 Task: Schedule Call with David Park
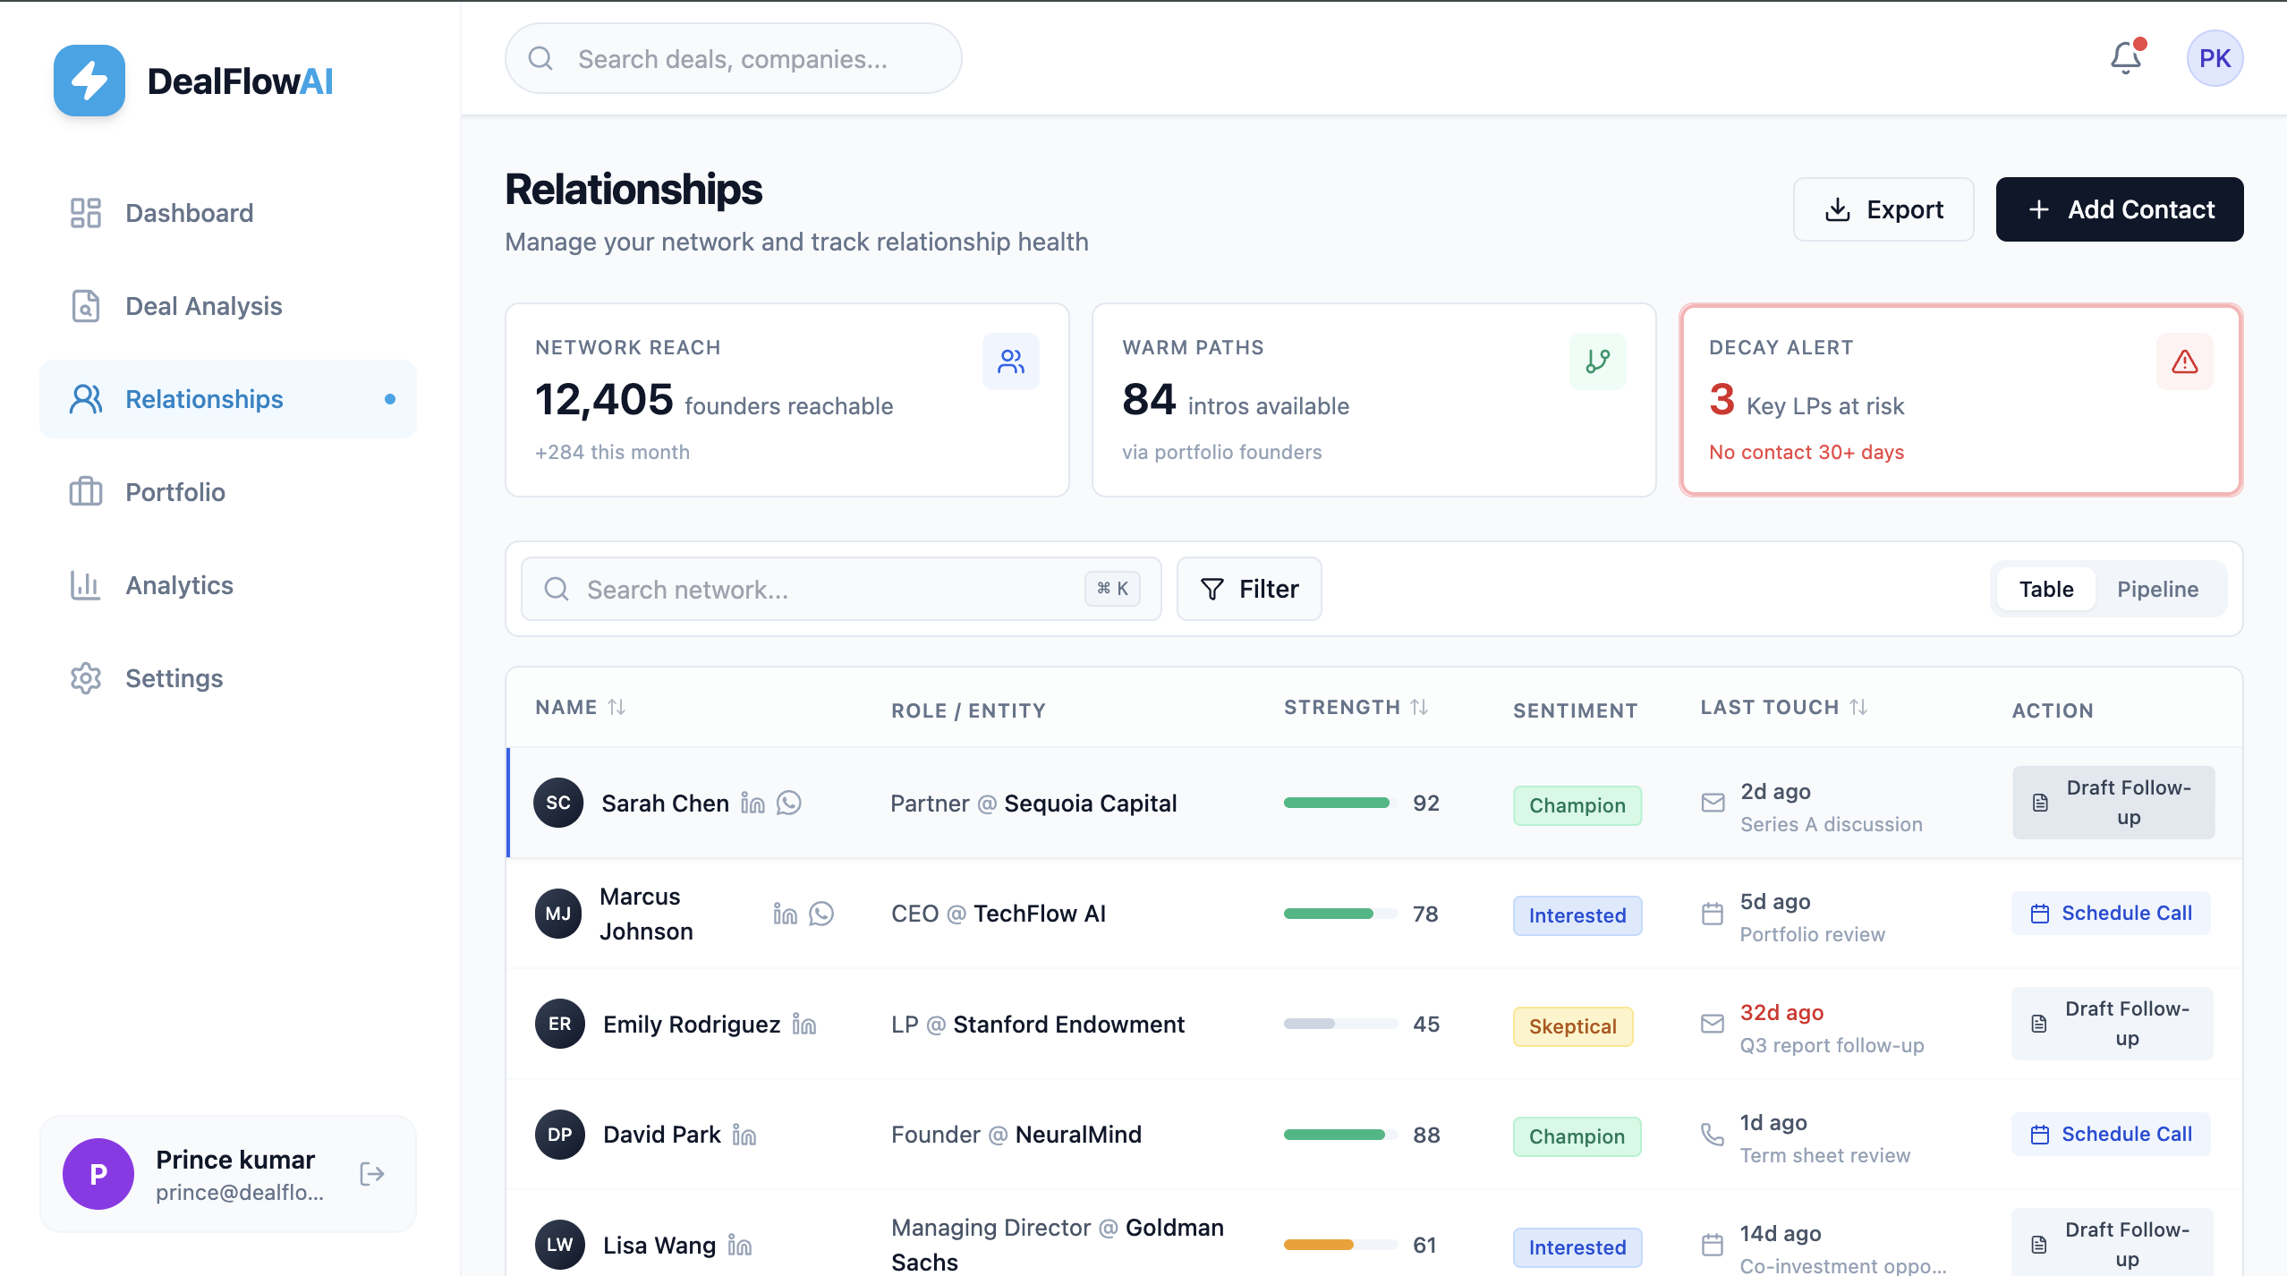point(2111,1135)
